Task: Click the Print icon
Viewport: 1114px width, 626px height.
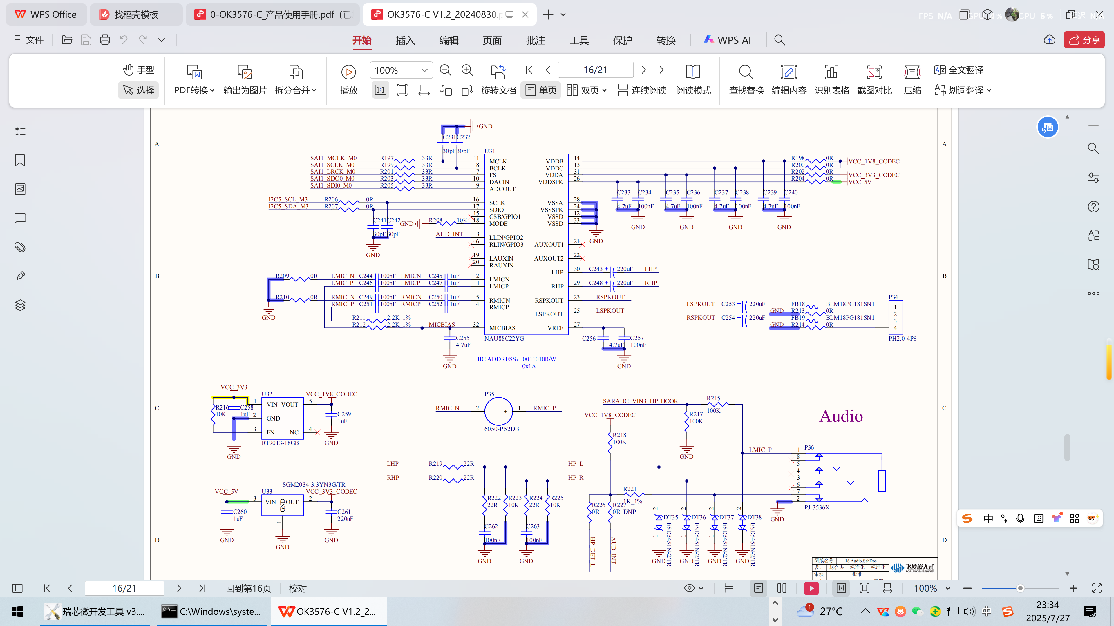Action: [105, 40]
